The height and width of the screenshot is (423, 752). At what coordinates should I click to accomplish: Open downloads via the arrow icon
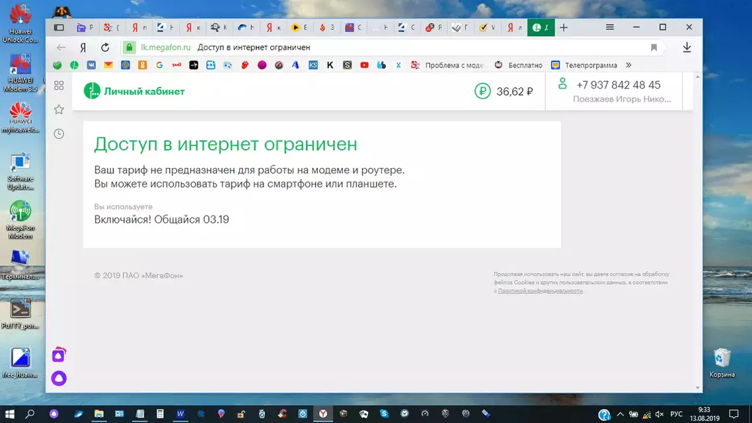[687, 47]
